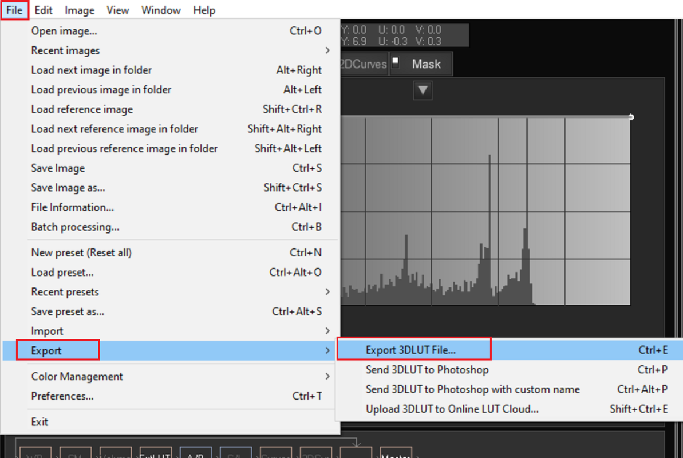
Task: Click Load reference image
Action: point(170,109)
